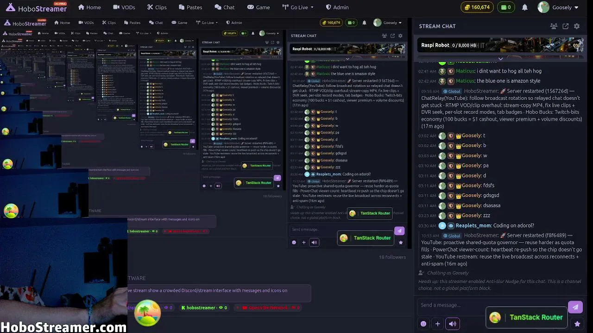Click the avatar beside Reaplets_mom in the main chat

click(442, 226)
